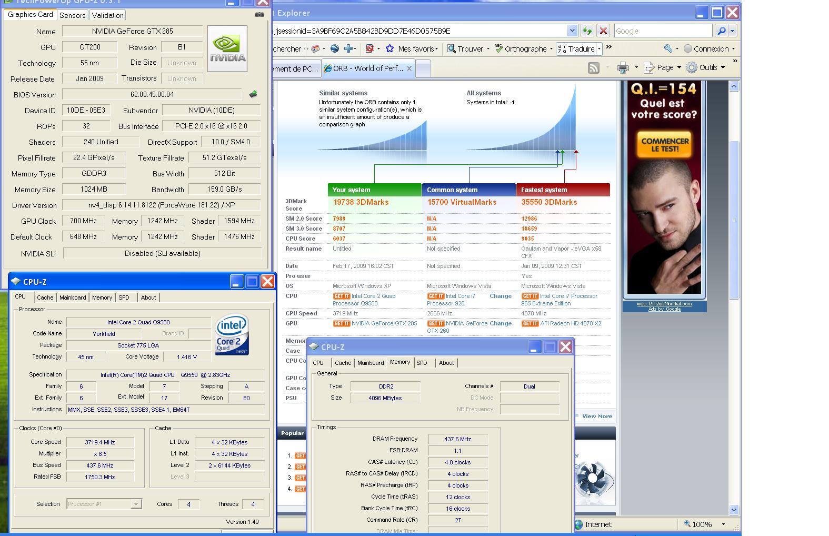Open the Outils dropdown menu
This screenshot has height=536, width=829.
point(723,67)
